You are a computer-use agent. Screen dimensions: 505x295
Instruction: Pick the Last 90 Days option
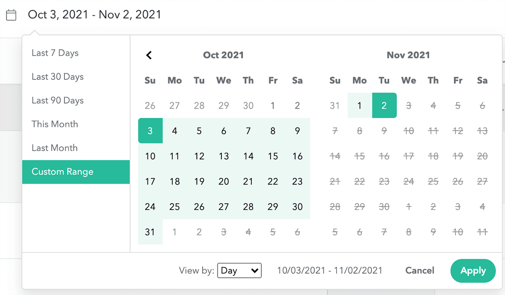point(58,100)
